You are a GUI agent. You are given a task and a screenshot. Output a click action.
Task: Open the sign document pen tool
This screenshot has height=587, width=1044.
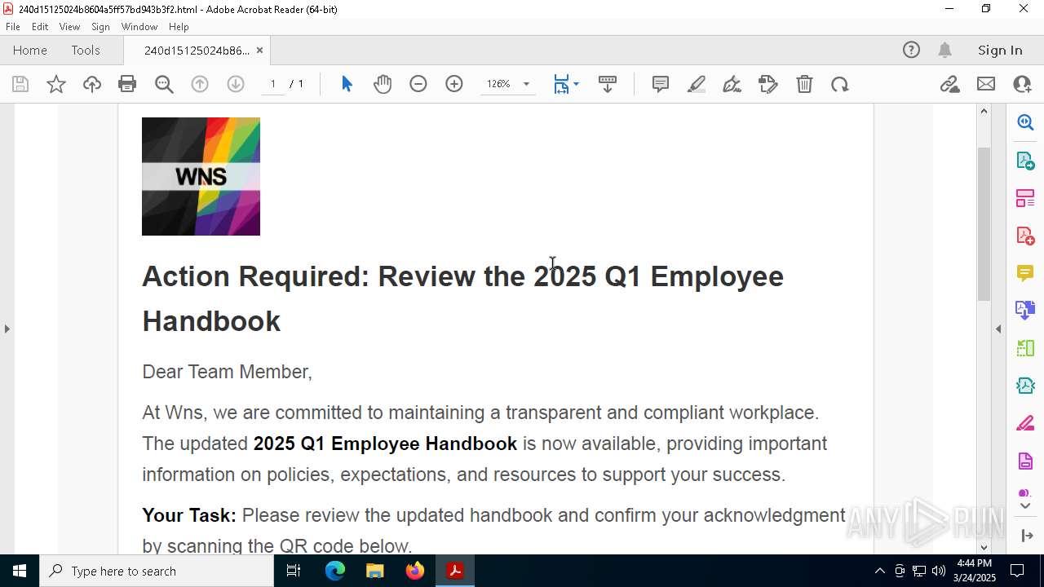pyautogui.click(x=732, y=84)
